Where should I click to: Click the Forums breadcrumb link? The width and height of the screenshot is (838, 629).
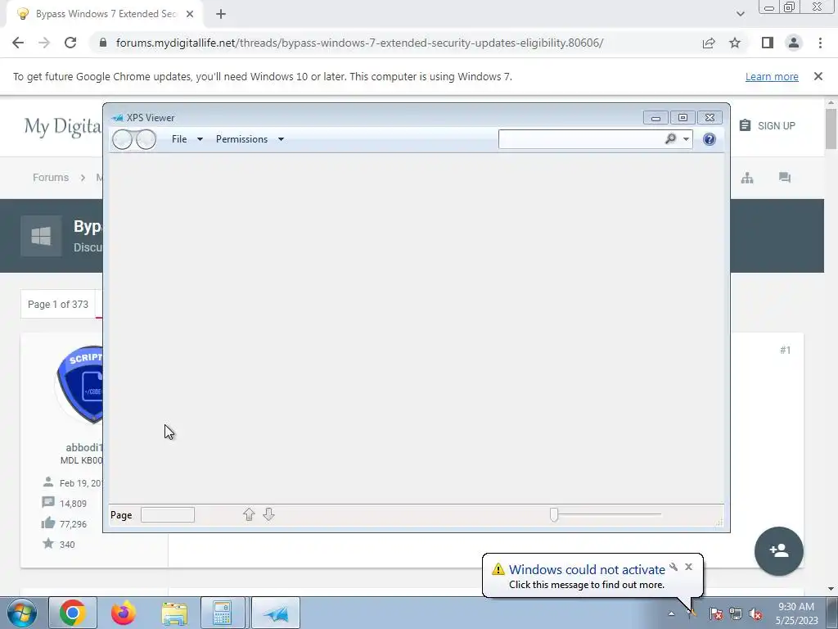pyautogui.click(x=51, y=178)
